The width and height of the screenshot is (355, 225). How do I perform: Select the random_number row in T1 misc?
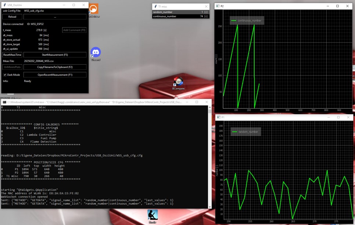(x=180, y=12)
